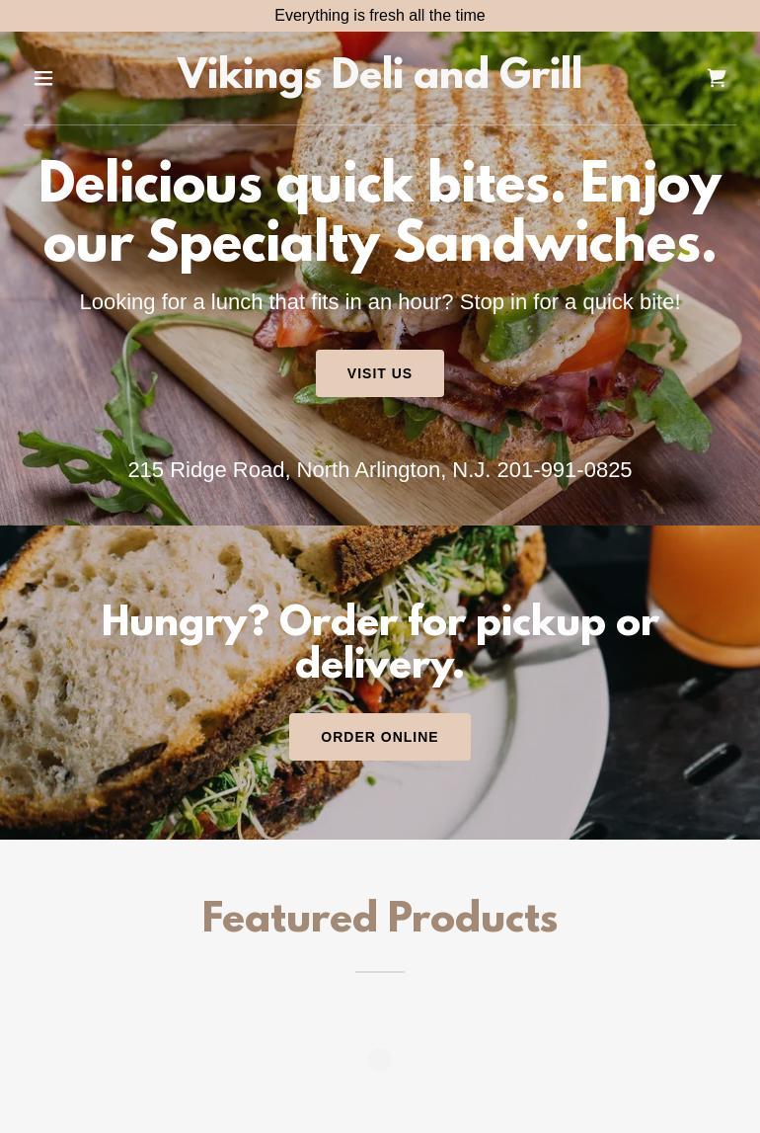The width and height of the screenshot is (760, 1133).
Task: Click the loading spinner below Featured Products
Action: 380,1060
